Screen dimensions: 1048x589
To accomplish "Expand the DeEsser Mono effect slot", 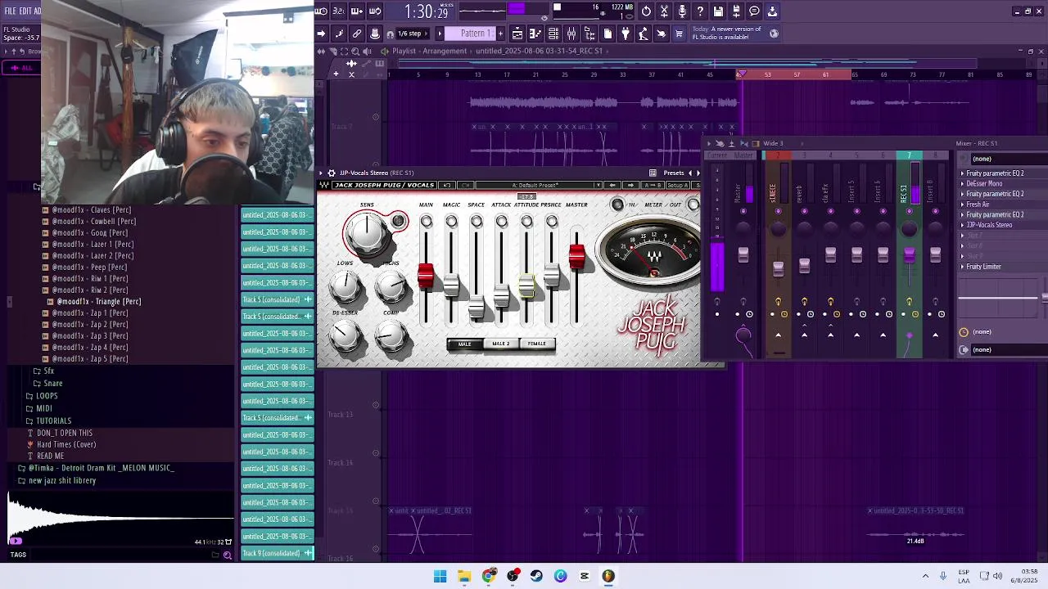I will [962, 184].
